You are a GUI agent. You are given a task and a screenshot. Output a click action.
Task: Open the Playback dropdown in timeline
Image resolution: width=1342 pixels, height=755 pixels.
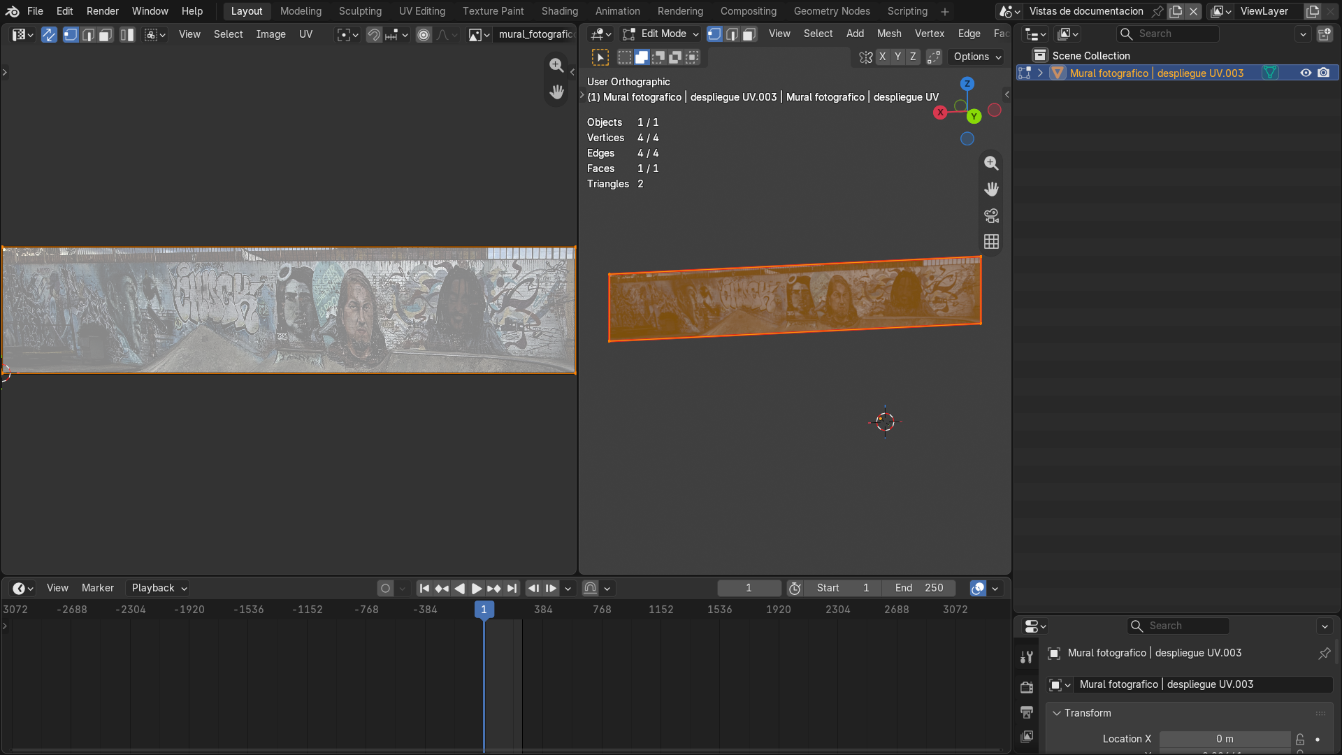point(159,588)
